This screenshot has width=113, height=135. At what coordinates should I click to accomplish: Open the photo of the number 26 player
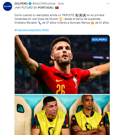click(x=62, y=64)
